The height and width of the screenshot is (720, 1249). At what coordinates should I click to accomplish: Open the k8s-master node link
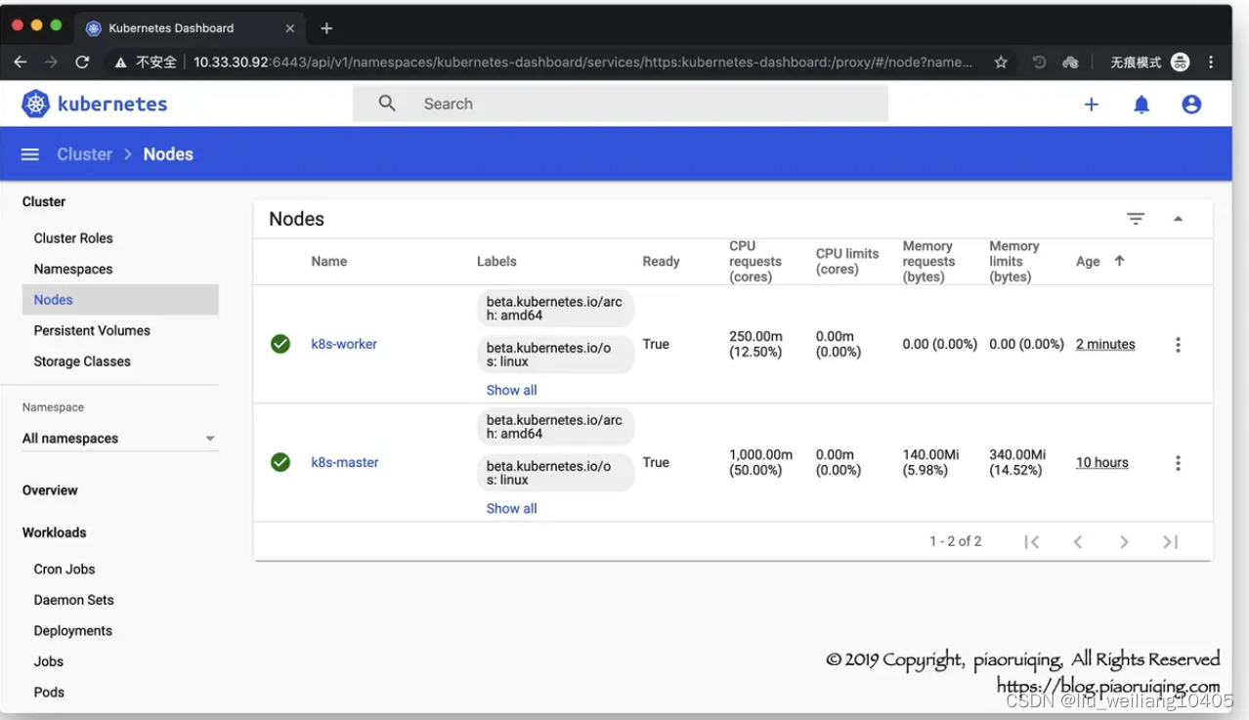pyautogui.click(x=345, y=462)
